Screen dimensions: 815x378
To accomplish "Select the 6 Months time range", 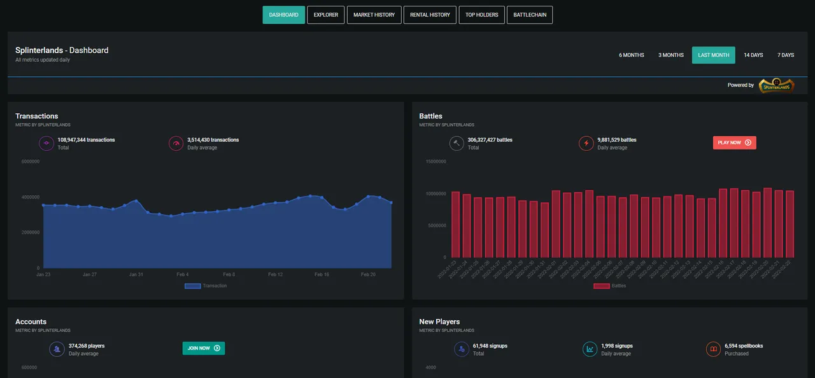I will (x=632, y=55).
